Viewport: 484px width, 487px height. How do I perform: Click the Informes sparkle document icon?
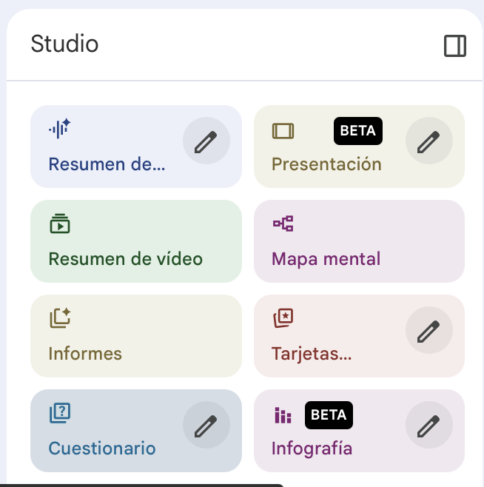pos(60,318)
